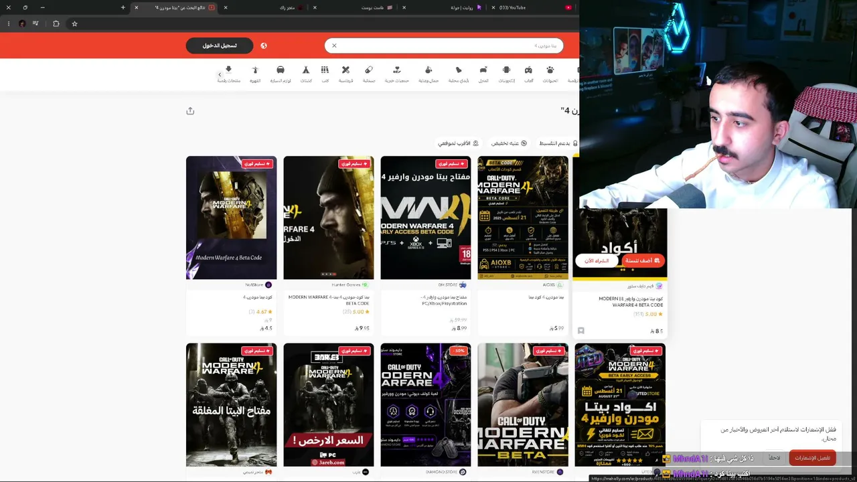857x482 pixels.
Task: Open the digital products (منتجات رقمية) category
Action: 229,74
